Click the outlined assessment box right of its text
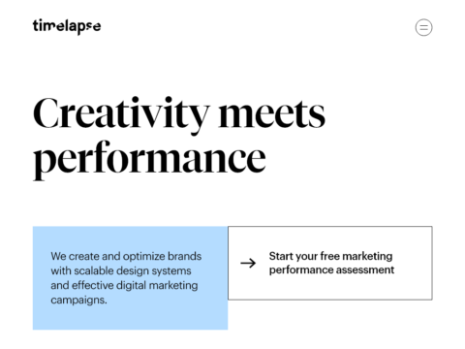Viewport: 465px width, 349px height. 414,263
